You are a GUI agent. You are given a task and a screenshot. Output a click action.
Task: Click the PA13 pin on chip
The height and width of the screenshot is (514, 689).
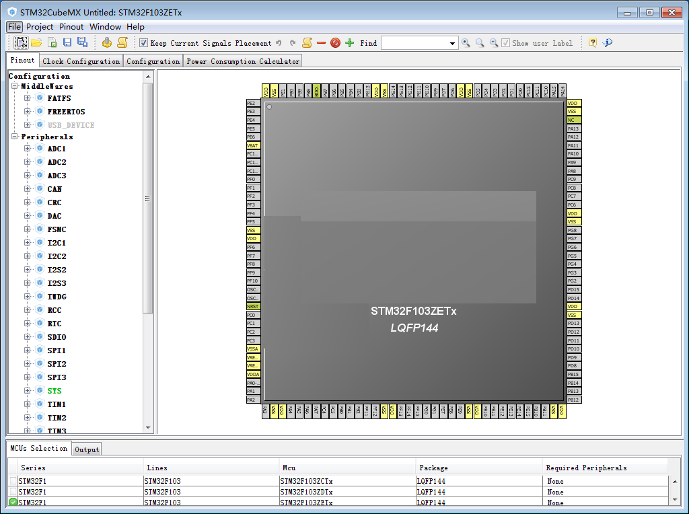click(x=574, y=128)
